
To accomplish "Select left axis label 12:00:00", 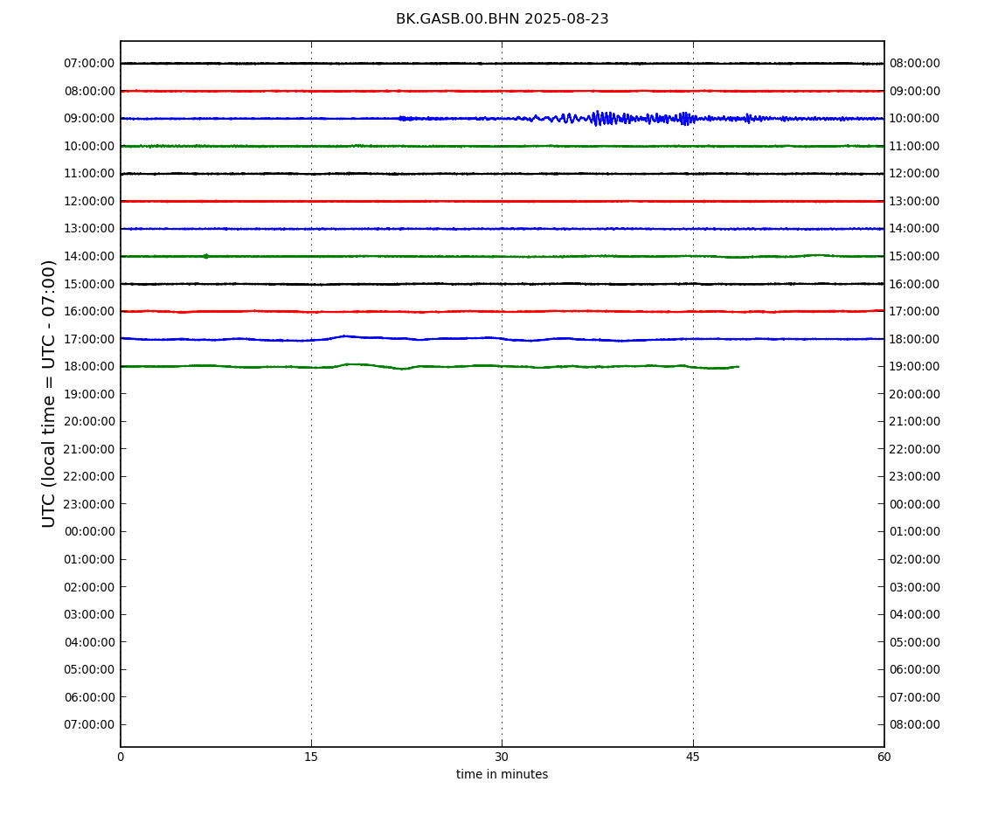I will click(90, 201).
